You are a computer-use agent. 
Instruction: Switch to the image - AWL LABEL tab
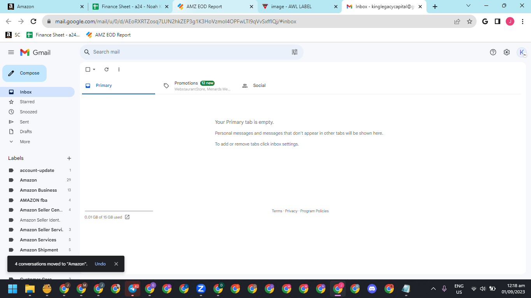coord(300,7)
